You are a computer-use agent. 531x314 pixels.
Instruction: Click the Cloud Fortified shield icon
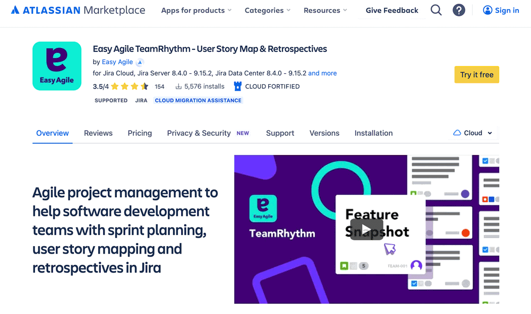click(x=237, y=86)
